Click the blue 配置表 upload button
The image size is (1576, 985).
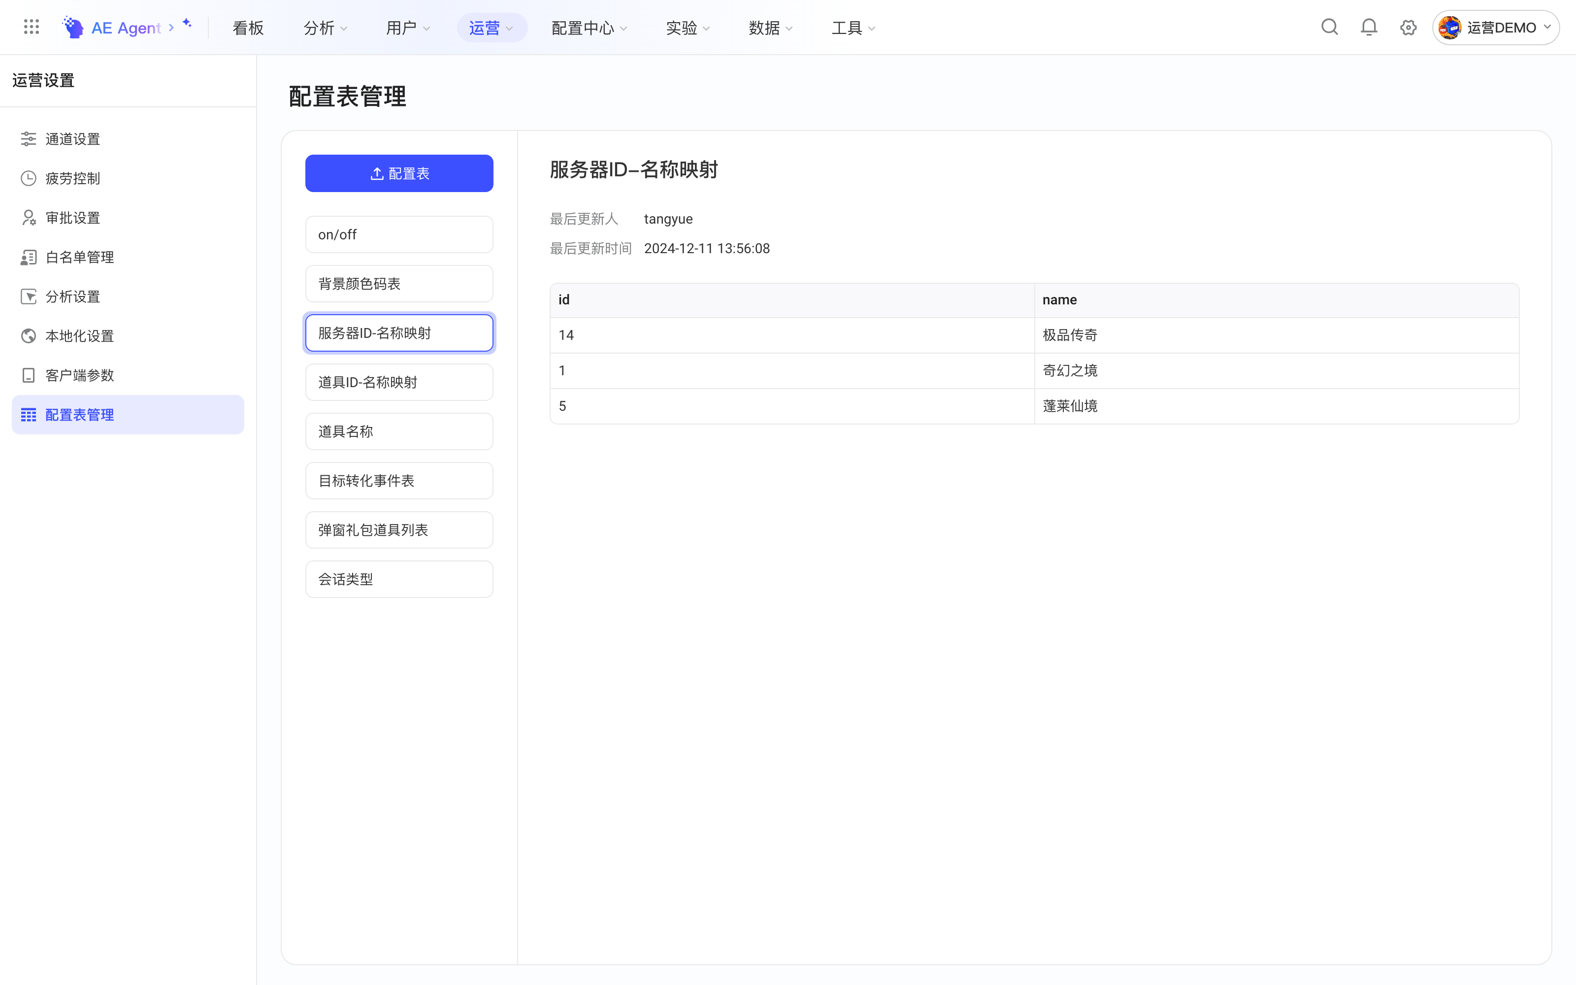(399, 173)
